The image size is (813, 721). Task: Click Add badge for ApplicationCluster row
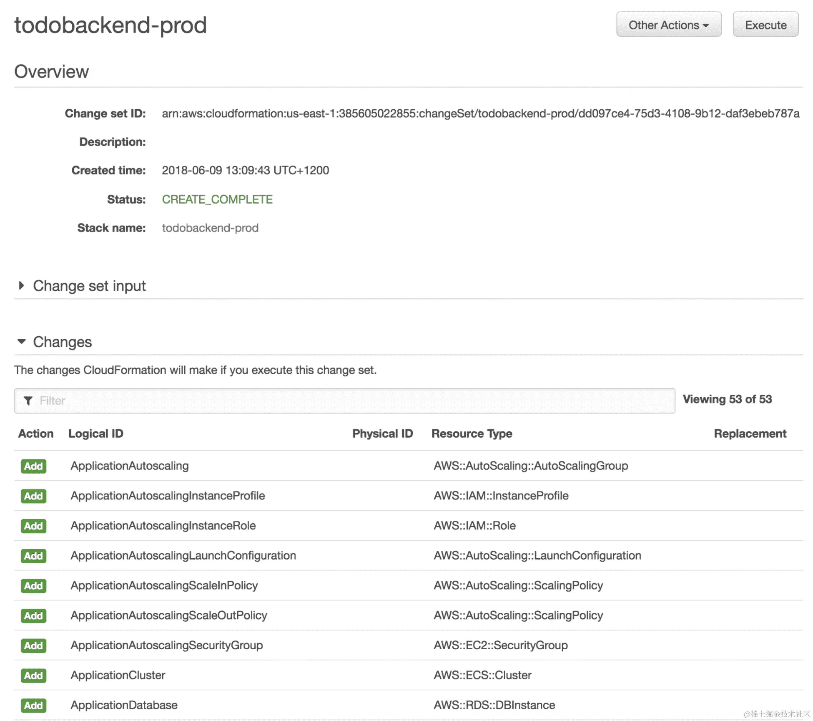(x=33, y=676)
